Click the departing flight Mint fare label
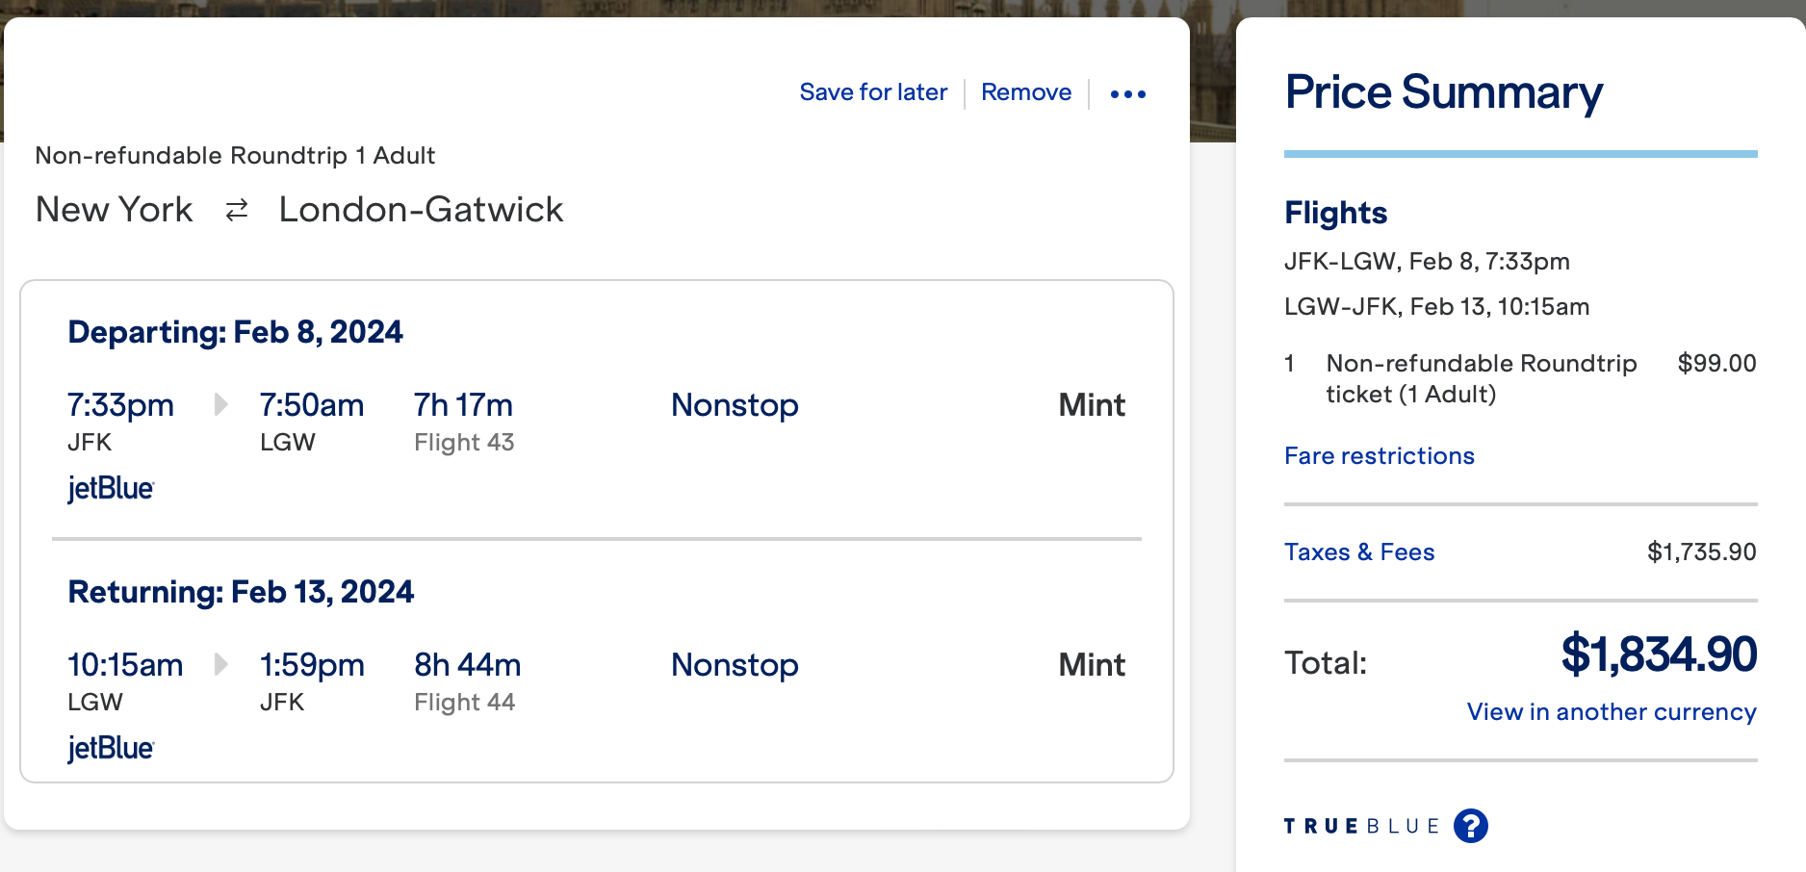 1092,405
